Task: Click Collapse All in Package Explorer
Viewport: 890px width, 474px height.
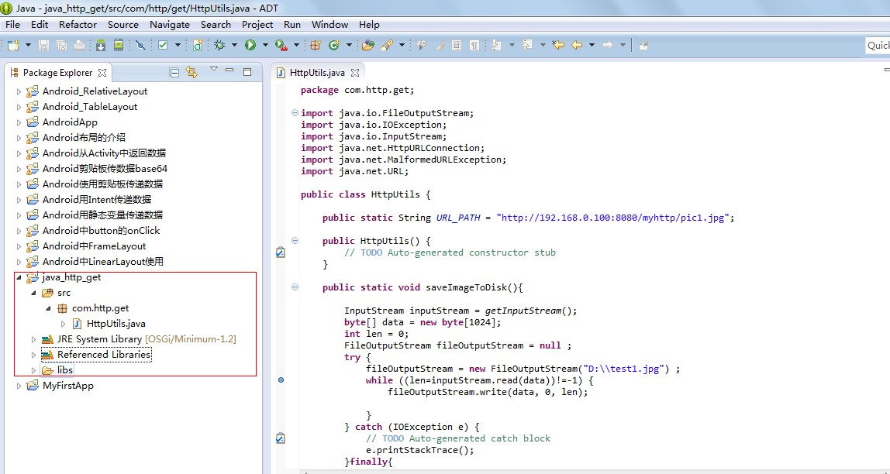Action: click(x=174, y=73)
